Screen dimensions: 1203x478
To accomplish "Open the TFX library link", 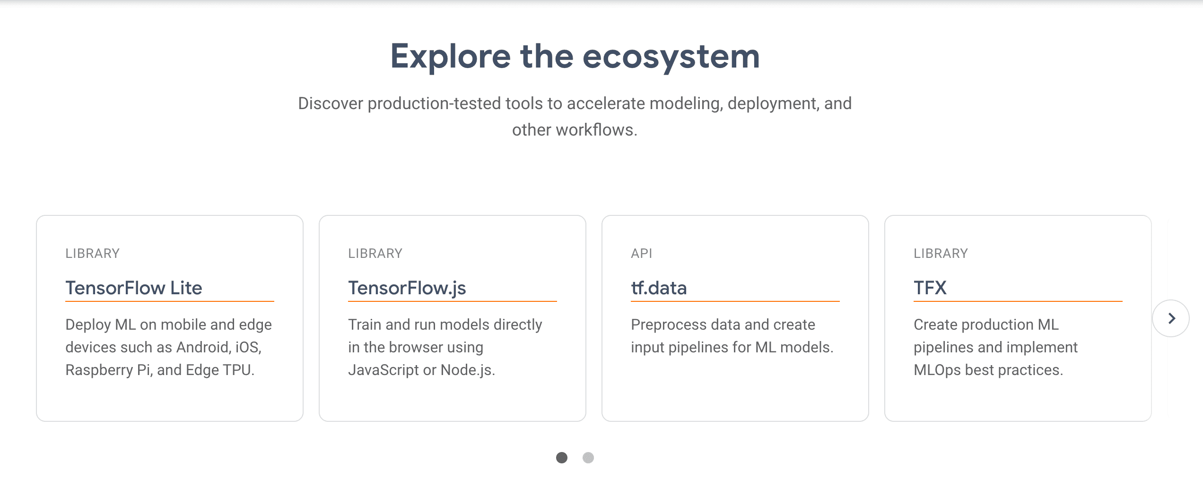I will (x=930, y=288).
